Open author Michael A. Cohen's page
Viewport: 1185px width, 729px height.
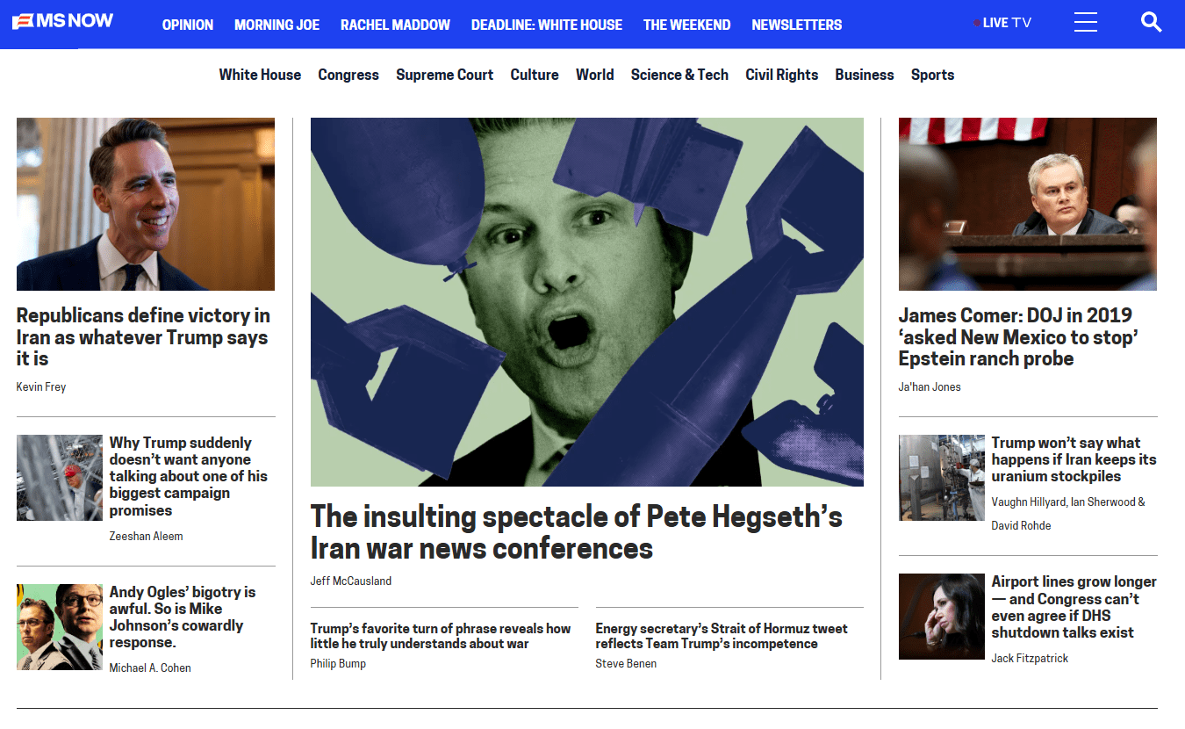[150, 668]
